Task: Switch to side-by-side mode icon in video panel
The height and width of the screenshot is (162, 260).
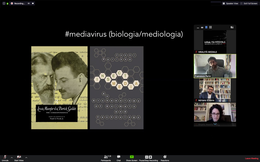Action: (232, 27)
